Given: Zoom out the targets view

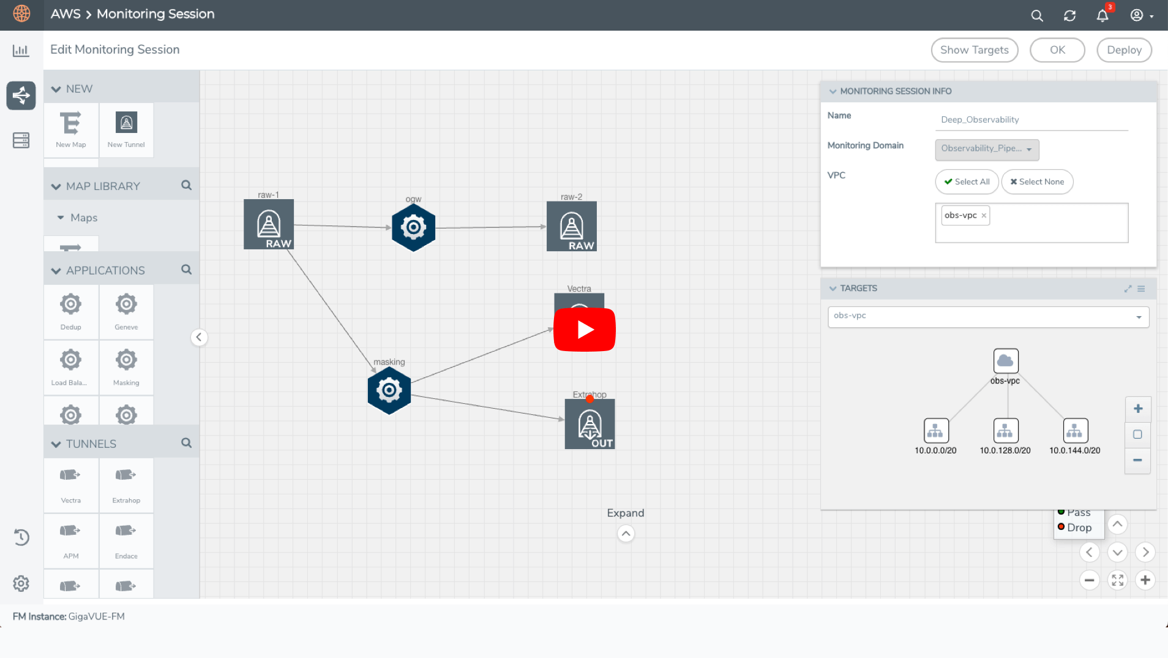Looking at the screenshot, I should [x=1138, y=460].
